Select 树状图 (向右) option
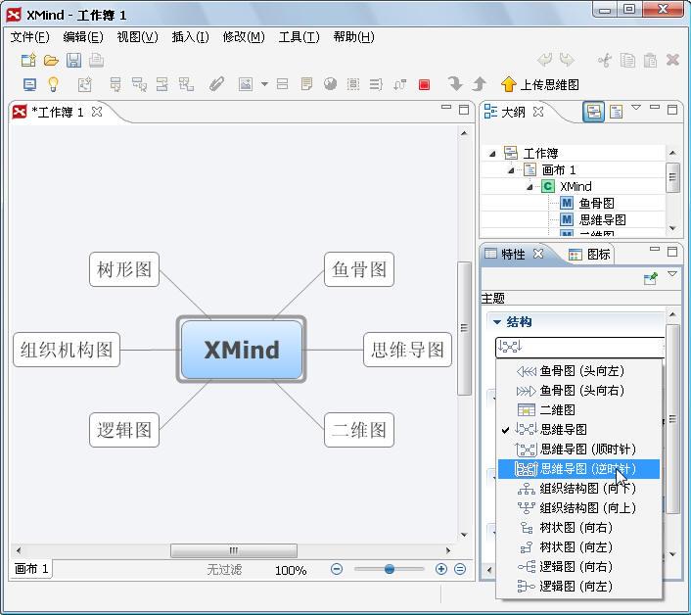The height and width of the screenshot is (615, 691). 579,528
